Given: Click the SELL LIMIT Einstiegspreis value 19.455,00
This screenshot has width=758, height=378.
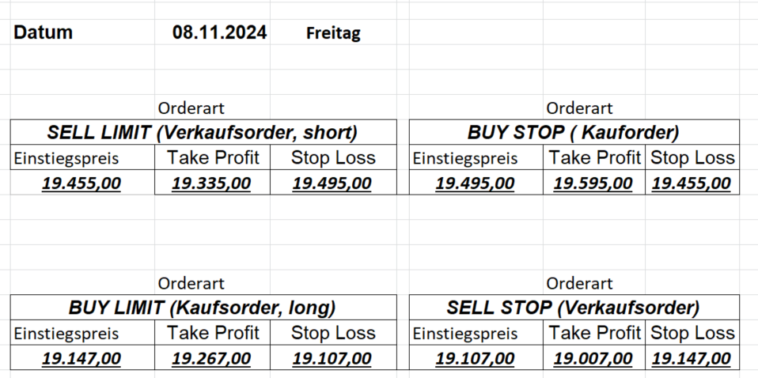Looking at the screenshot, I should [x=81, y=183].
